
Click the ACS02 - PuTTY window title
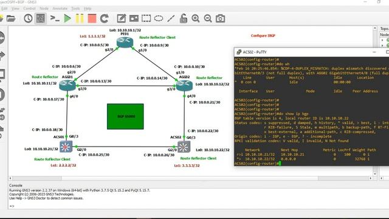coord(255,52)
